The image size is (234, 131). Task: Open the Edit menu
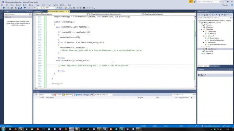pos(7,5)
